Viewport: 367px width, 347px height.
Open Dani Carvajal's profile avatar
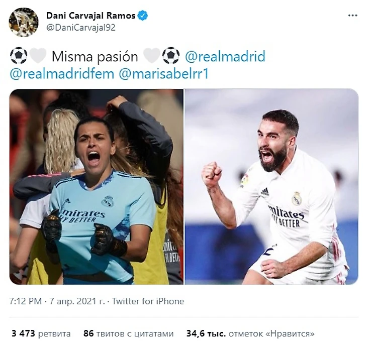(24, 22)
